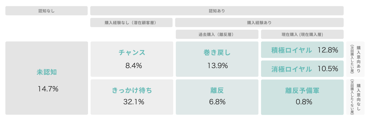The image size is (370, 121).
Task: Select the 購入経験あり header
Action: click(259, 23)
